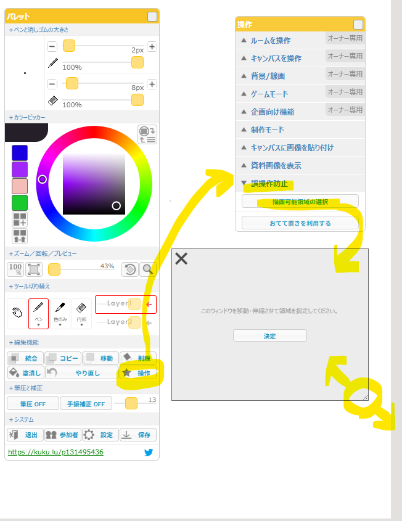Screen dimensions: 402x521
Task: Click the rotate canvas reset icon
Action: (130, 269)
